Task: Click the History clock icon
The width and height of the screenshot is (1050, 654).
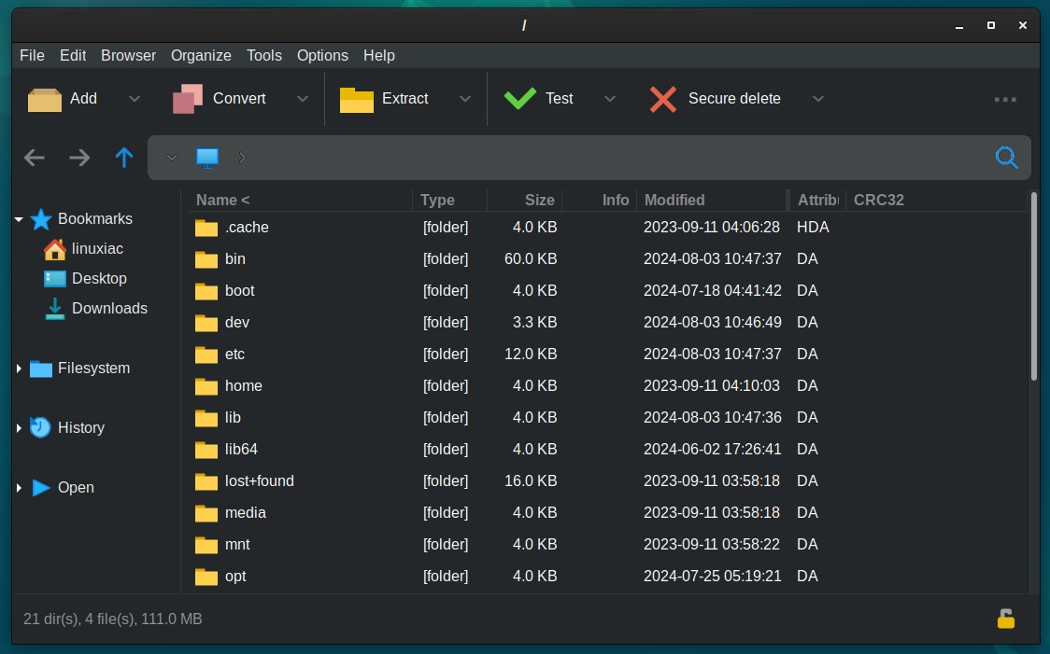Action: 40,428
